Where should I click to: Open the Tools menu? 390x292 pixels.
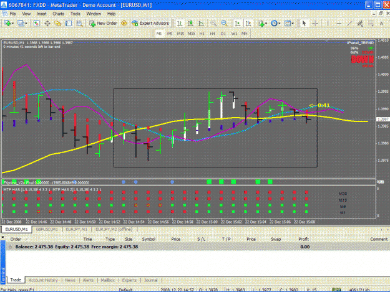coord(76,14)
